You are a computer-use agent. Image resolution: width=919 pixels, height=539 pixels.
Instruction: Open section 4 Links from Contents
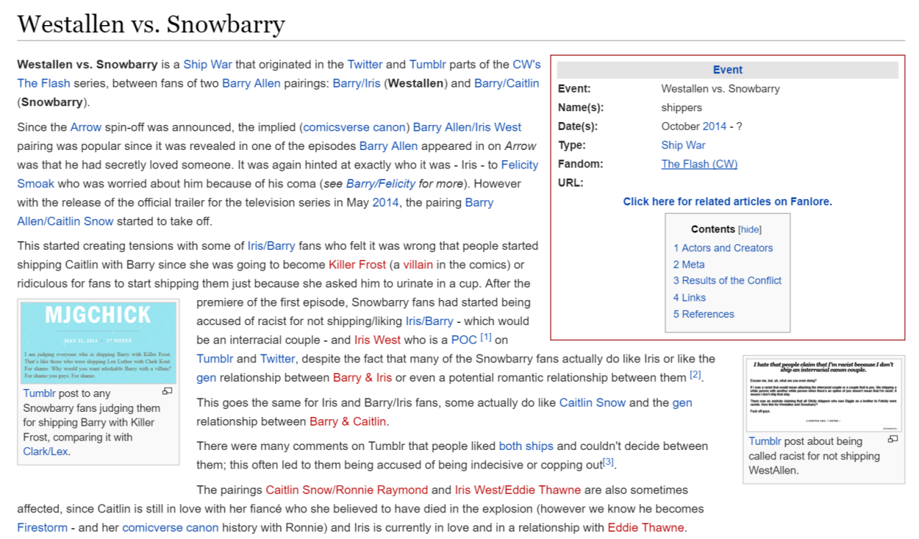(x=689, y=297)
